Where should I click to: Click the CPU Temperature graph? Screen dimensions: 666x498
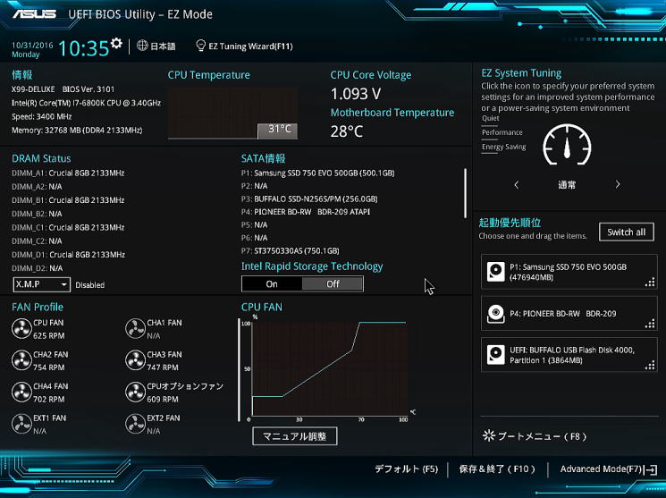[232, 114]
